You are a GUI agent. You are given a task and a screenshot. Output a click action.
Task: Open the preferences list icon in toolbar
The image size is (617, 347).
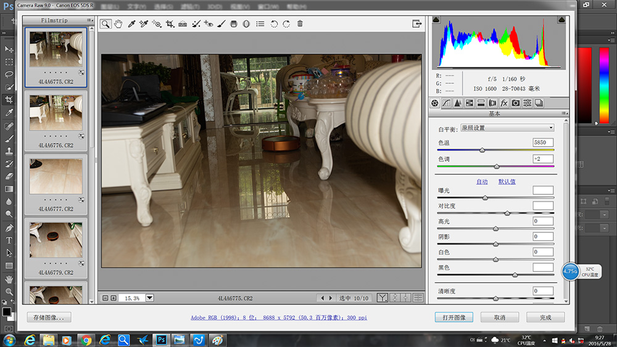coord(260,24)
